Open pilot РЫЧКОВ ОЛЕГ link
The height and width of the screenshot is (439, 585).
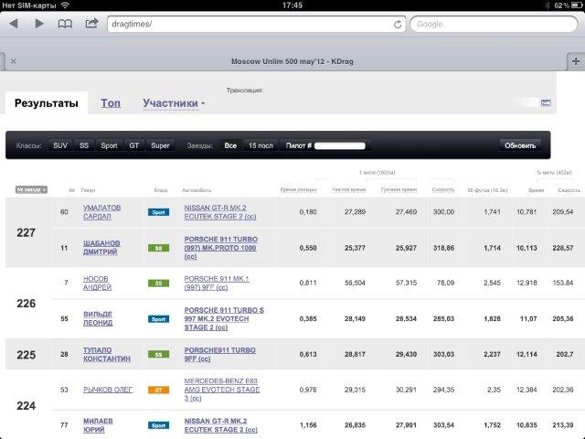(x=108, y=390)
